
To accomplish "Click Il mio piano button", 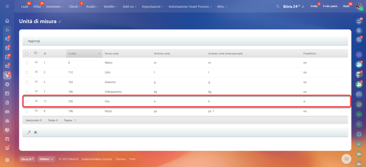I will pyautogui.click(x=330, y=6).
